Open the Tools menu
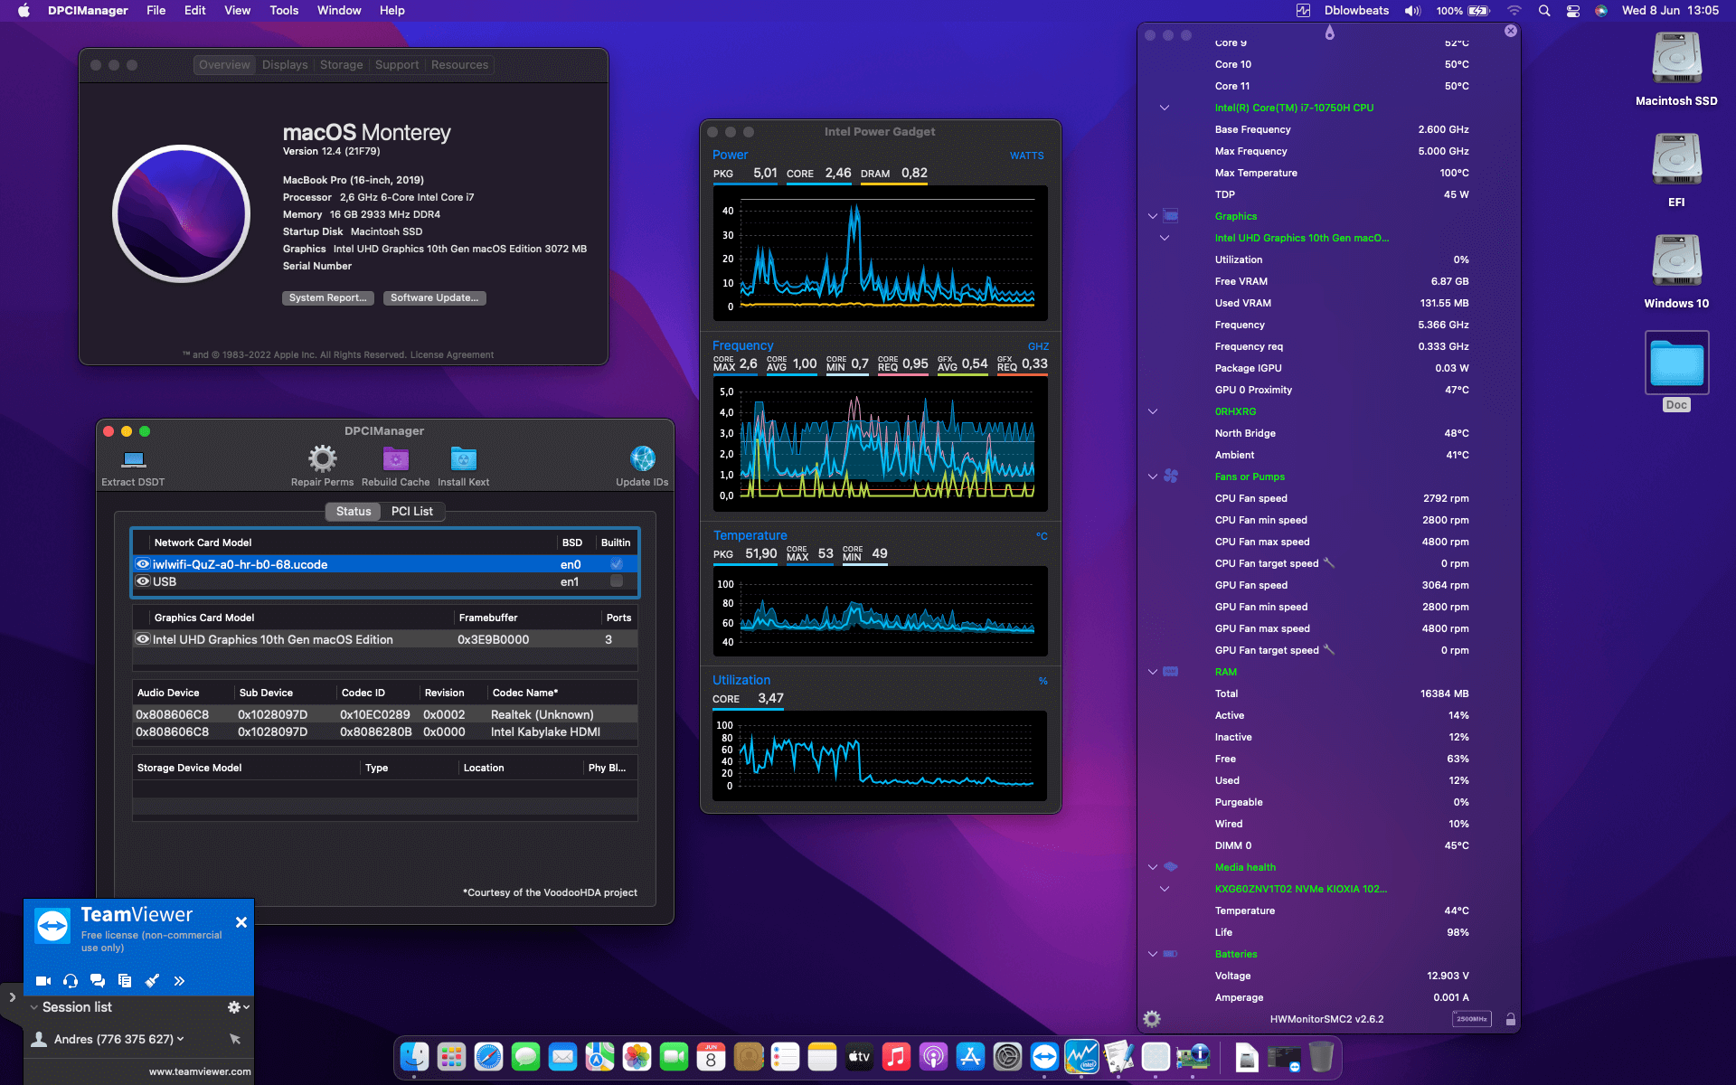 pos(283,10)
